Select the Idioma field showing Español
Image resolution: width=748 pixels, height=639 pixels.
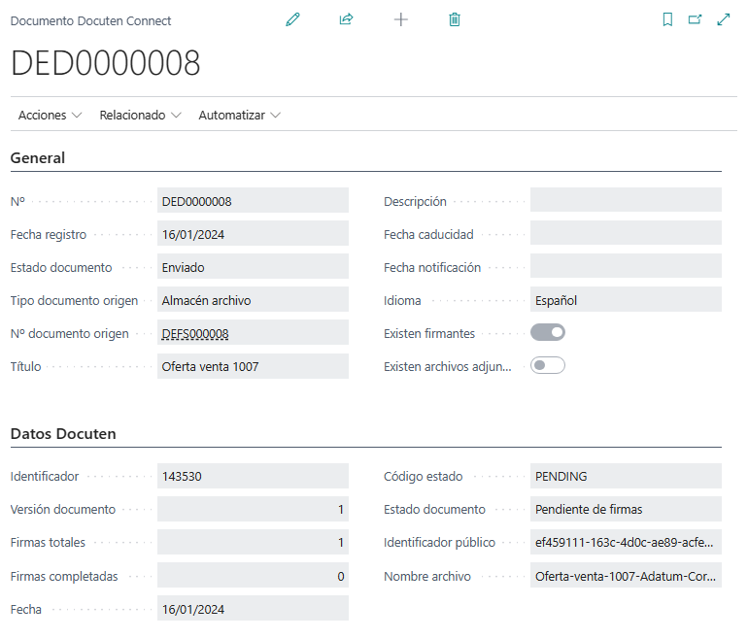click(x=625, y=300)
